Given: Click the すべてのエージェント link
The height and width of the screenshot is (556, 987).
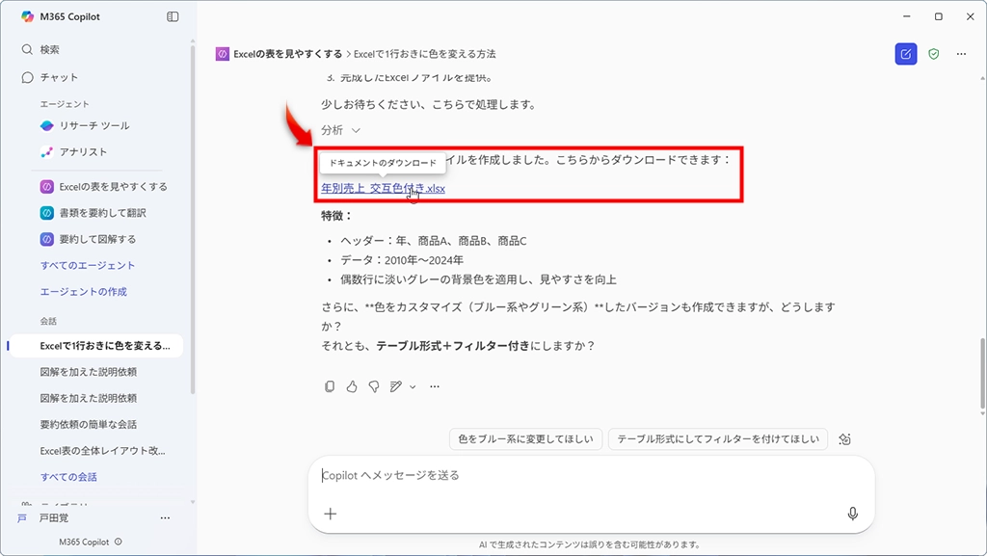Looking at the screenshot, I should point(88,265).
